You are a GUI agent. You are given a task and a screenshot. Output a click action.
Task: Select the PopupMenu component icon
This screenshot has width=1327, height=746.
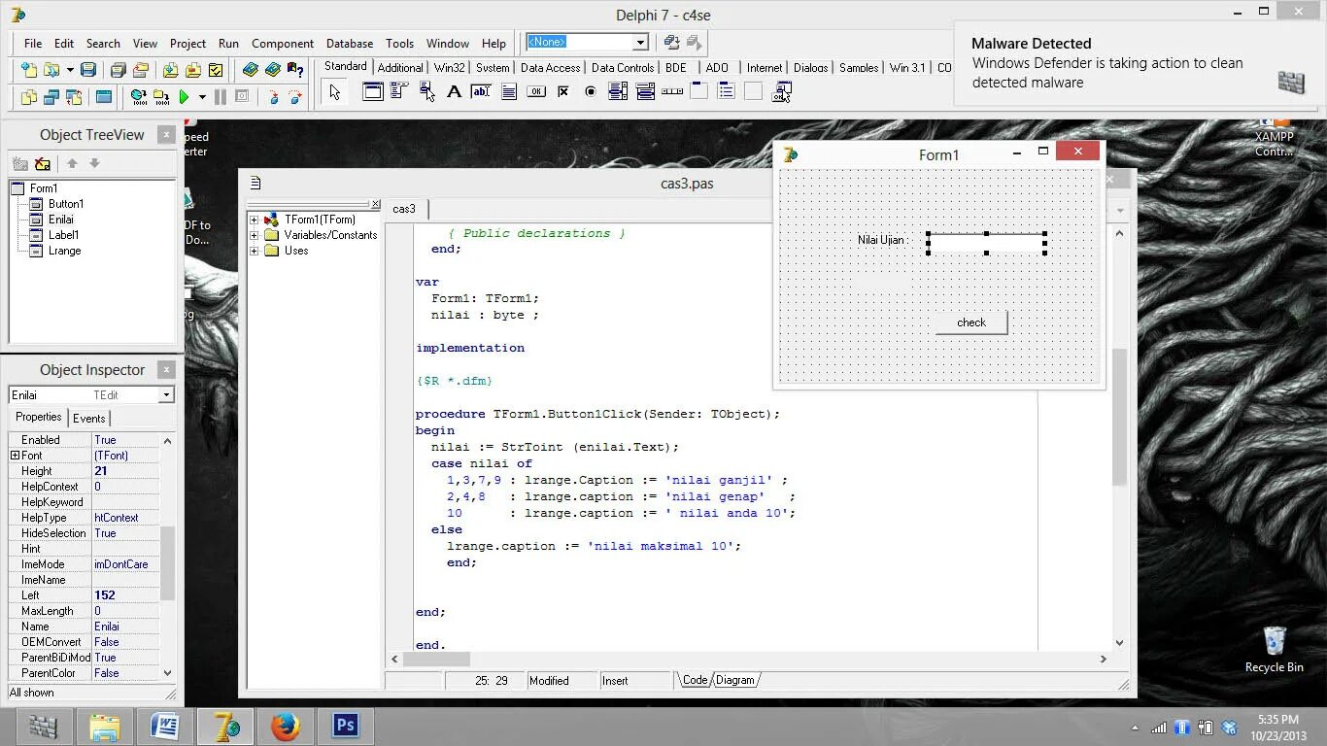click(426, 92)
